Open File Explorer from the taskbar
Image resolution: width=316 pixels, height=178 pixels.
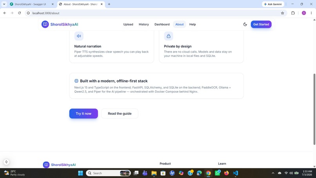pos(154,173)
